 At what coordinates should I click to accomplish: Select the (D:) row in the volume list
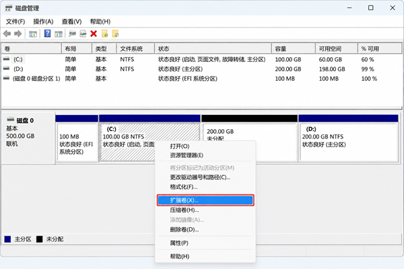[201, 69]
